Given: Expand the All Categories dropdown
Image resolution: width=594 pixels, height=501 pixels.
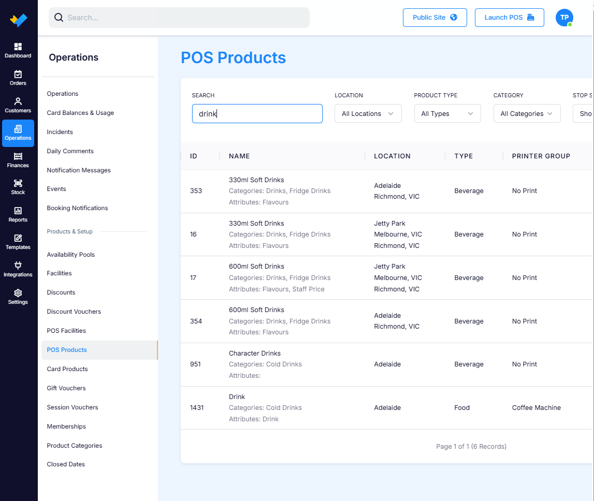Looking at the screenshot, I should click(527, 114).
